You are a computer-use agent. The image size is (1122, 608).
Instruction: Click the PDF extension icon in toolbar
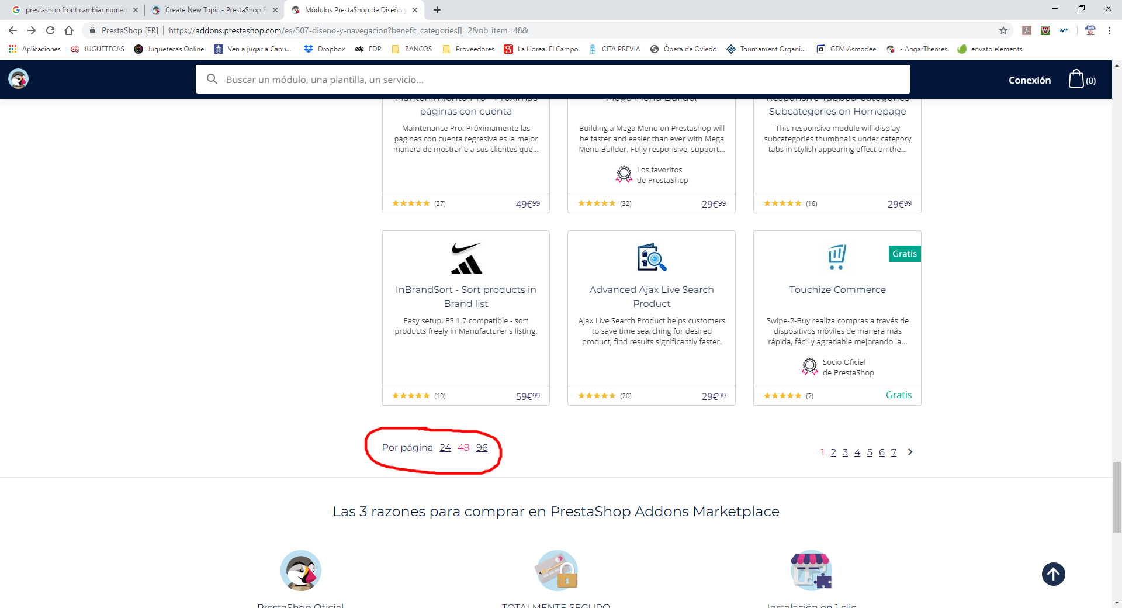tap(1026, 30)
